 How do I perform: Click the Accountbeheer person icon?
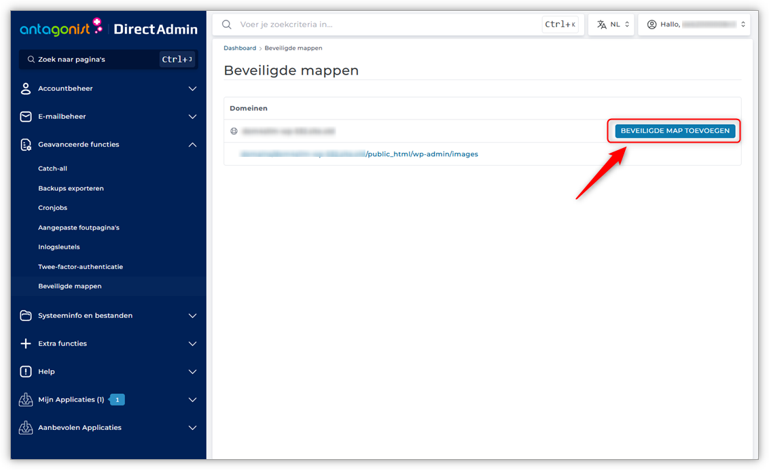26,89
